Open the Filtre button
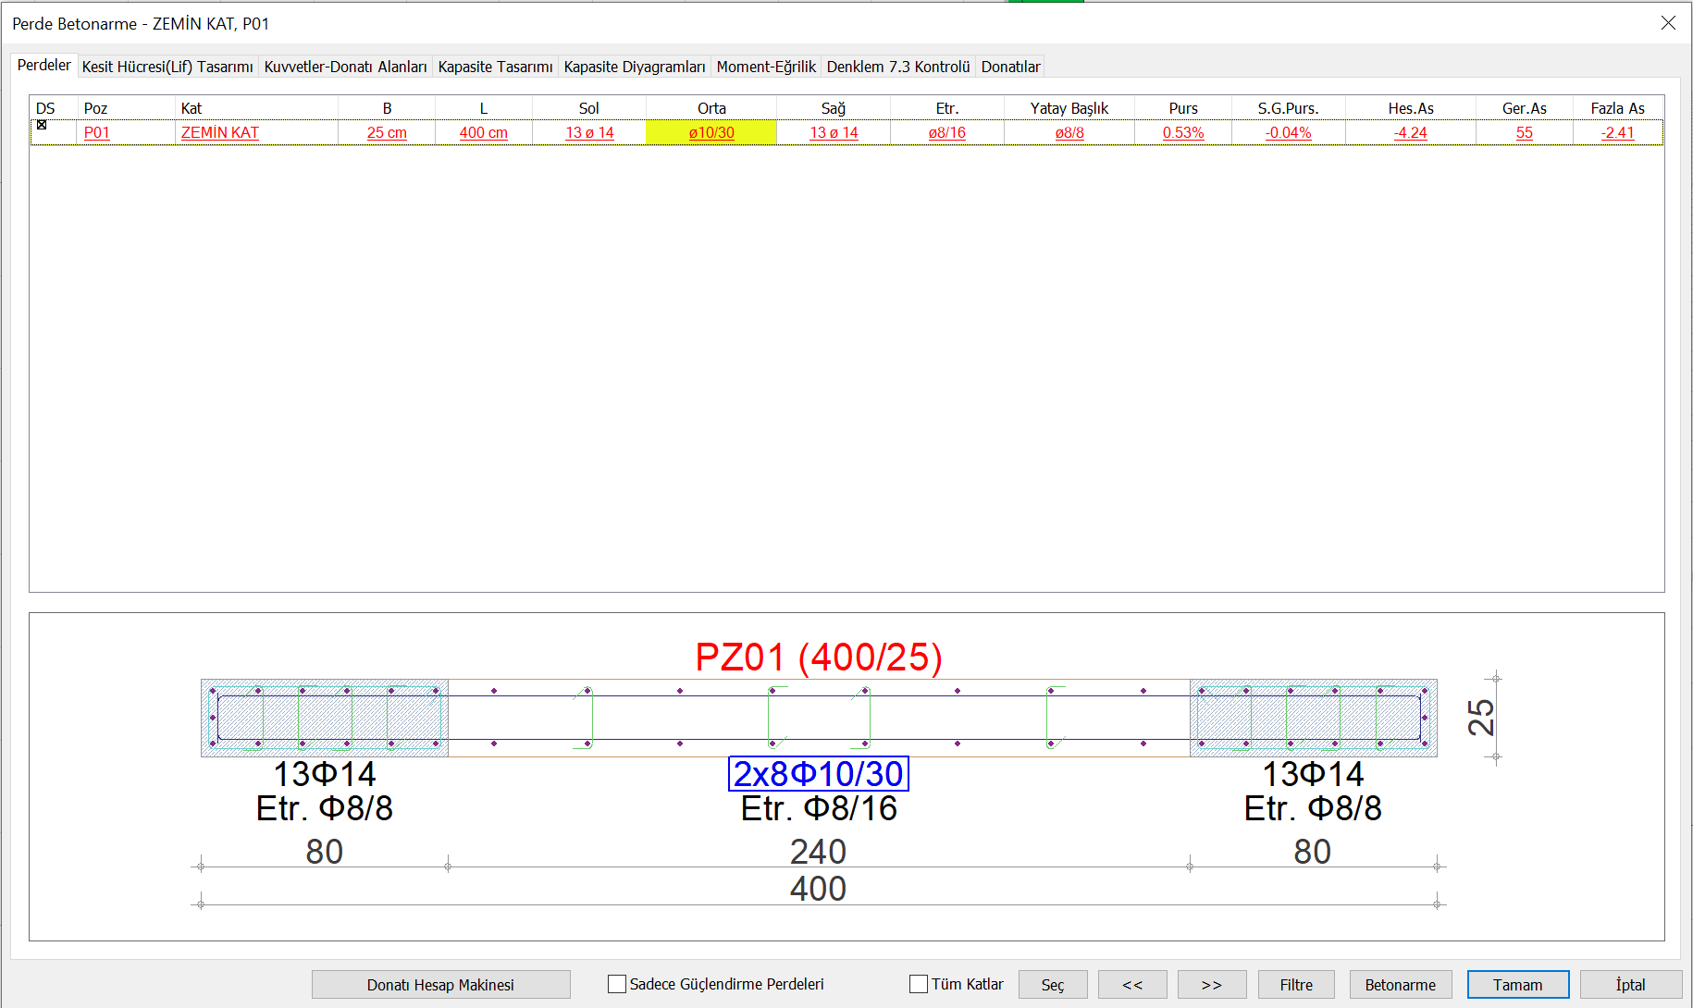 point(1296,985)
